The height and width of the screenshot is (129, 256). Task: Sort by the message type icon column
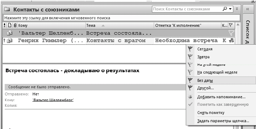click(10, 25)
